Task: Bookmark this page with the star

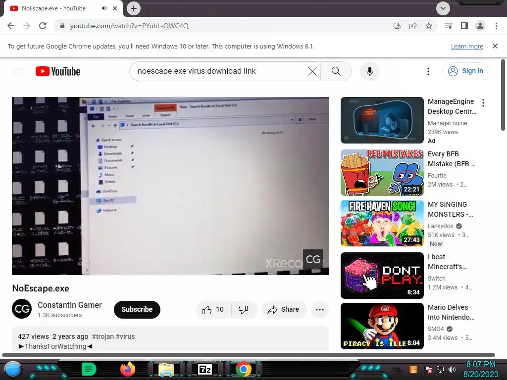Action: tap(429, 26)
